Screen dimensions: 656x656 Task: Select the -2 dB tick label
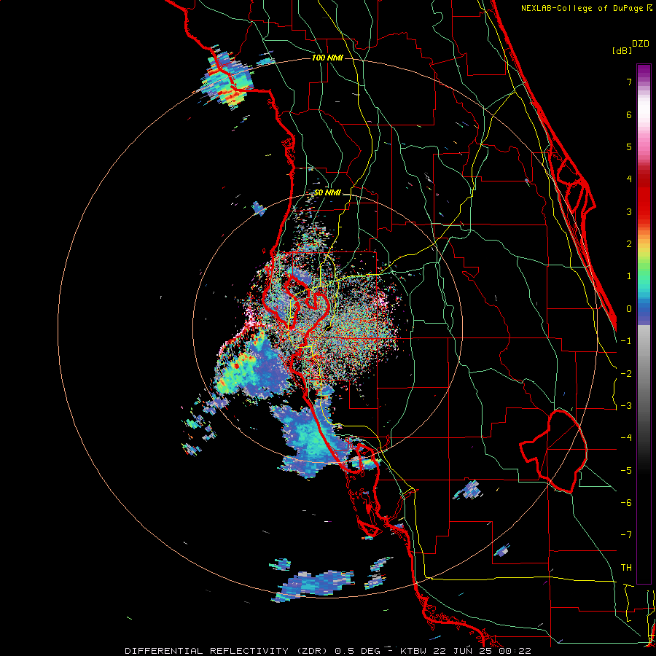[626, 374]
